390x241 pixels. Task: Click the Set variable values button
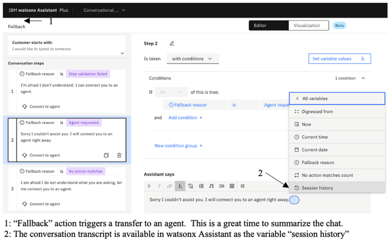[339, 59]
